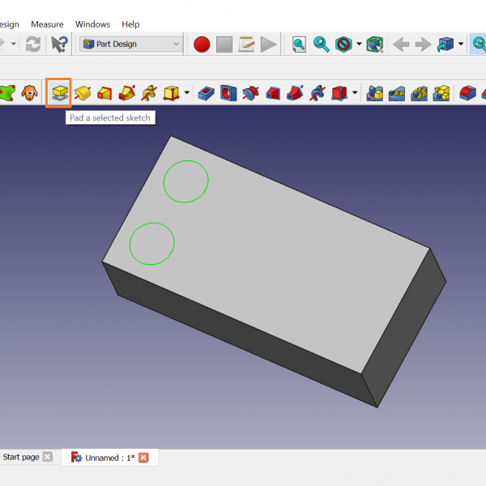Open the Windows menu
This screenshot has width=486, height=486.
92,24
